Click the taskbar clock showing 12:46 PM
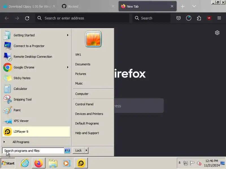Image resolution: width=226 pixels, height=169 pixels. coord(212,163)
